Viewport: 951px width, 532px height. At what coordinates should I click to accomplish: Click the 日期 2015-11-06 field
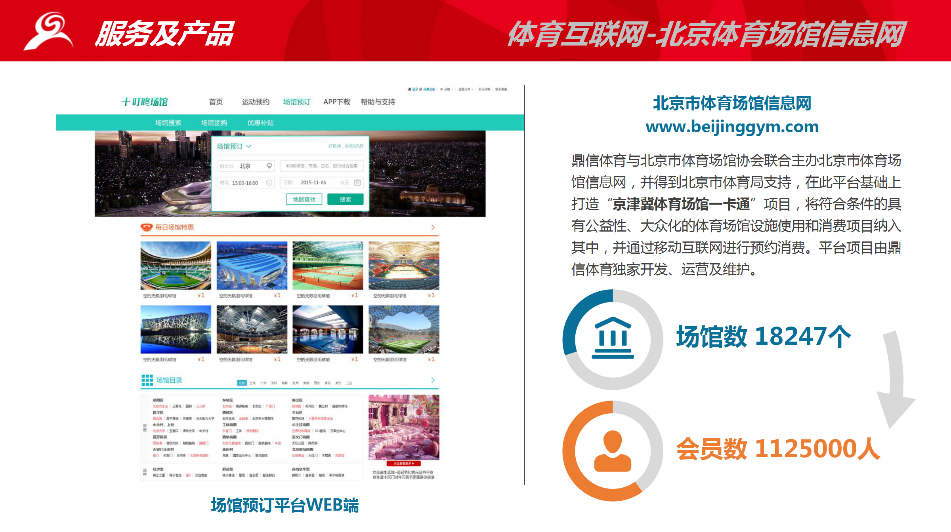[321, 182]
